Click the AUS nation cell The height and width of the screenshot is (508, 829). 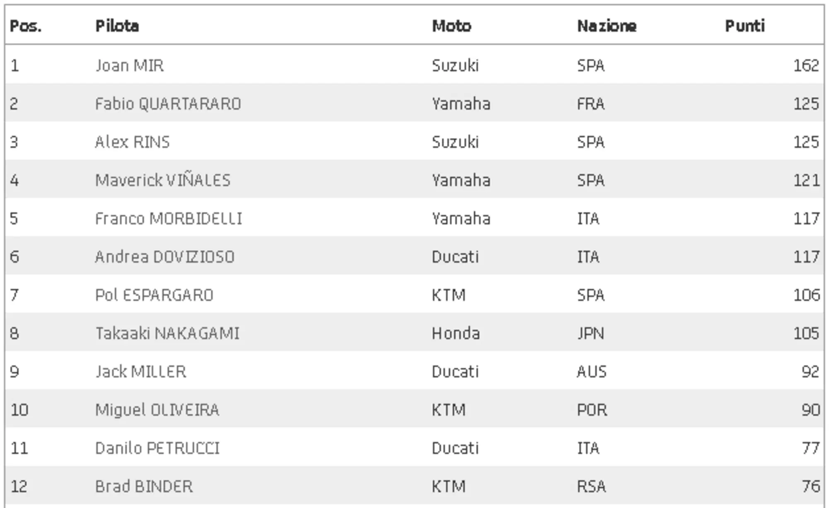pos(591,372)
